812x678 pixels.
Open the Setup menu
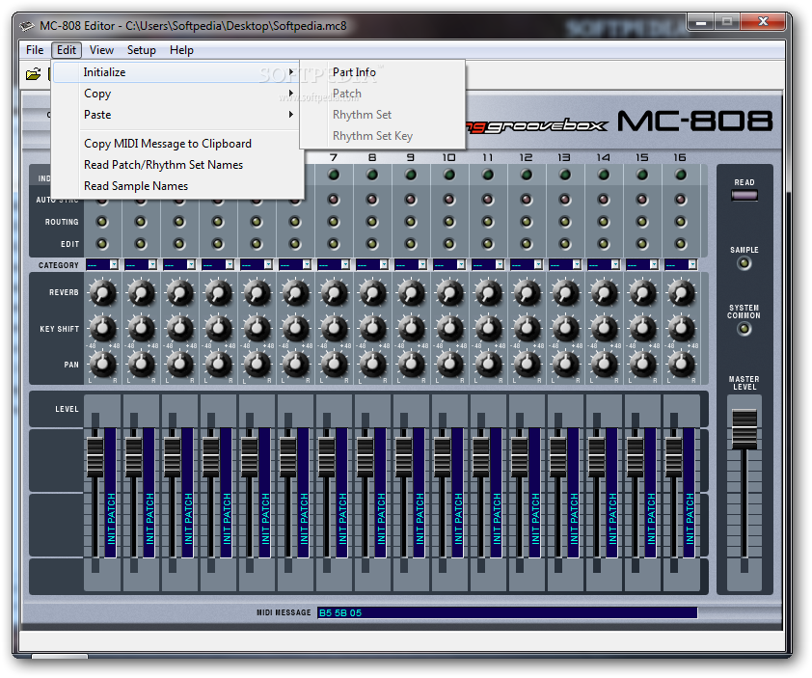tap(142, 50)
